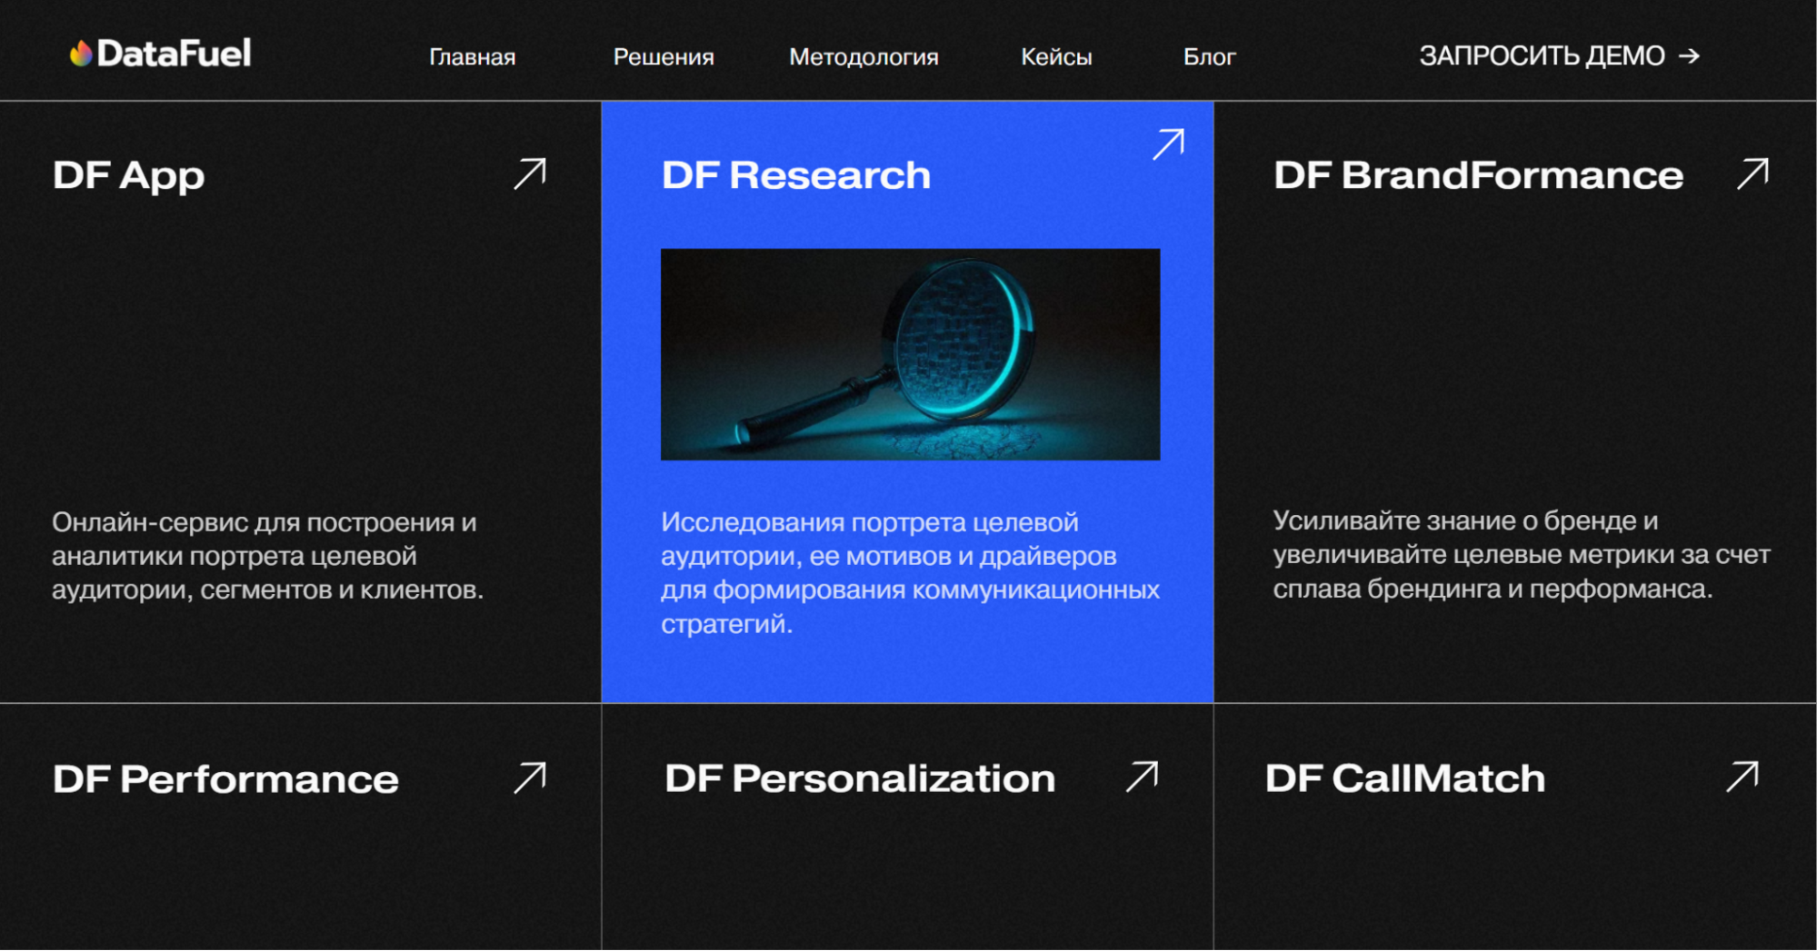This screenshot has height=951, width=1817.
Task: Click the magnifying glass image
Action: [910, 354]
